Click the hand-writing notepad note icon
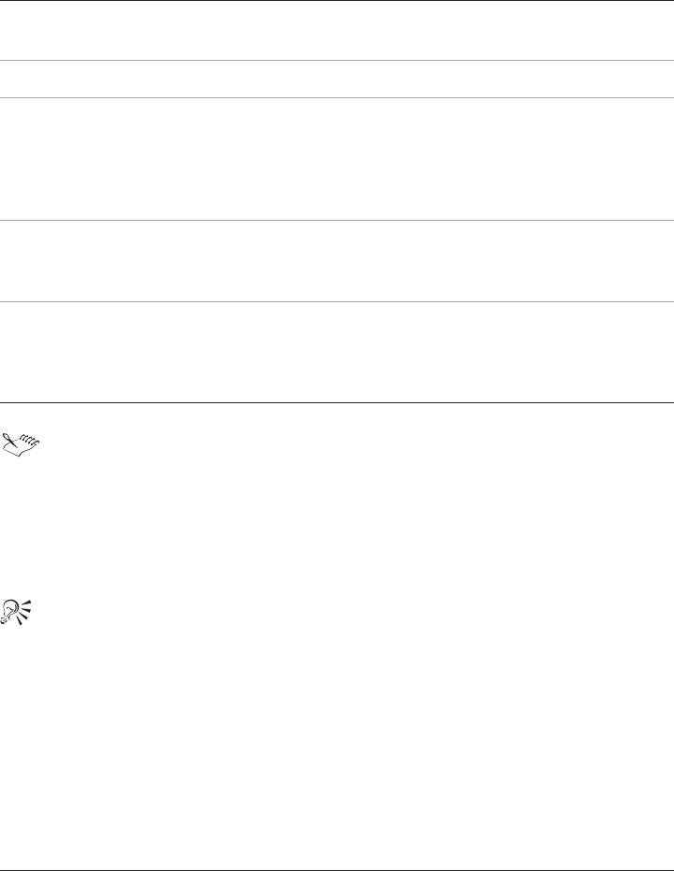 click(22, 444)
